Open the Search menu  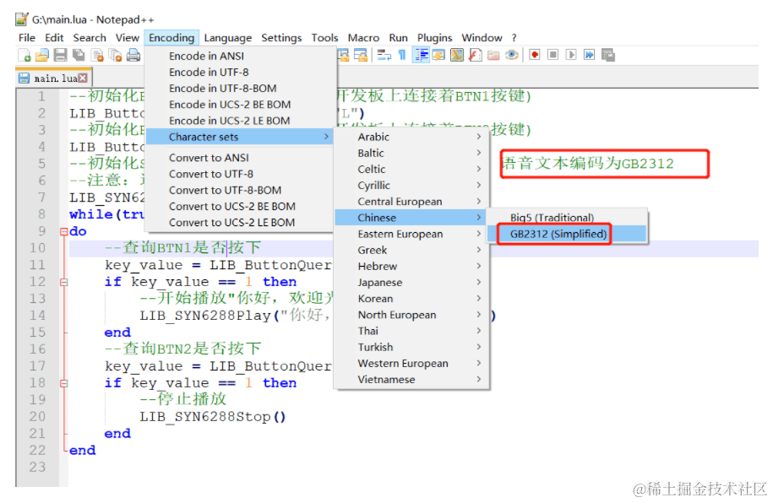(x=90, y=38)
